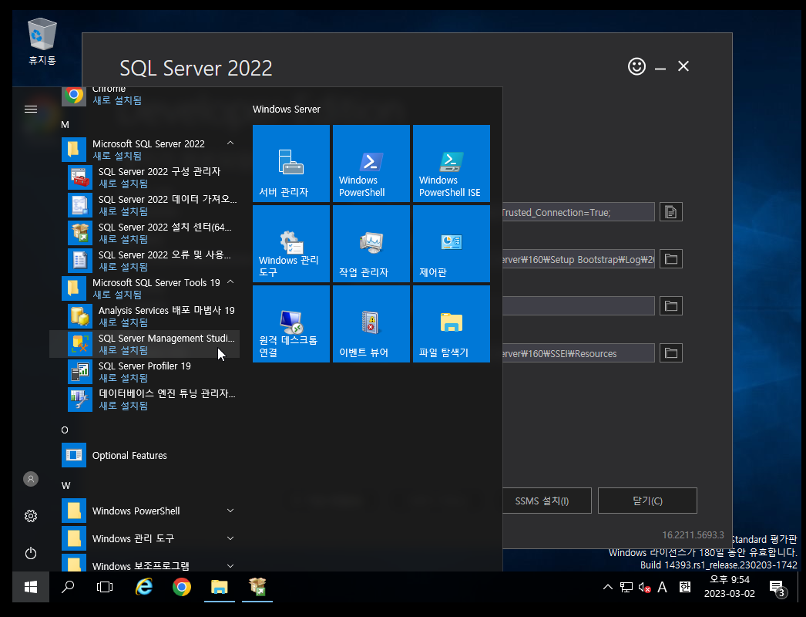Open Windows 관리 도구 tile

pos(291,244)
